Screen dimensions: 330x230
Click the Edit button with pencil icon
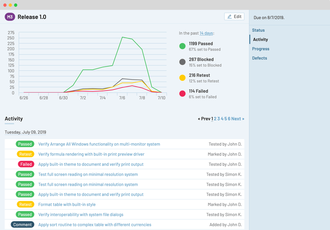234,16
